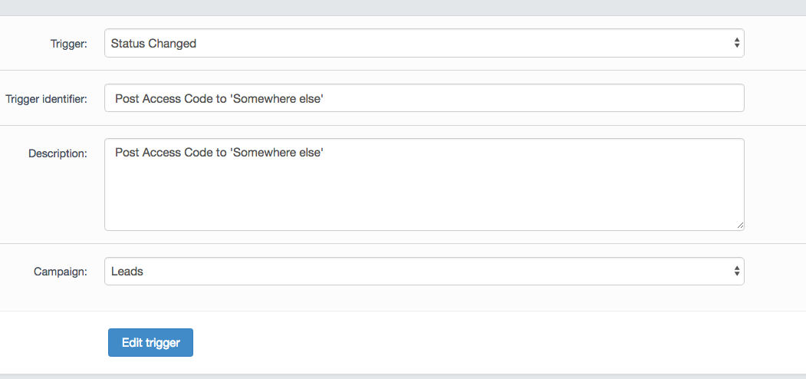Click the "Campaign:" label
The image size is (806, 379).
pos(61,272)
